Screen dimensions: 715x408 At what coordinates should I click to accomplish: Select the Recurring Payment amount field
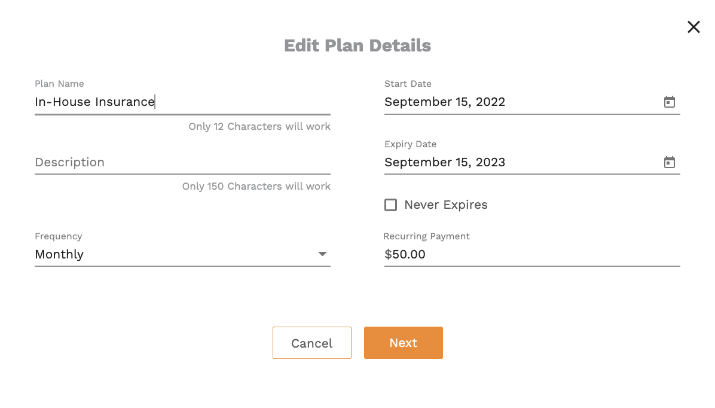(531, 254)
